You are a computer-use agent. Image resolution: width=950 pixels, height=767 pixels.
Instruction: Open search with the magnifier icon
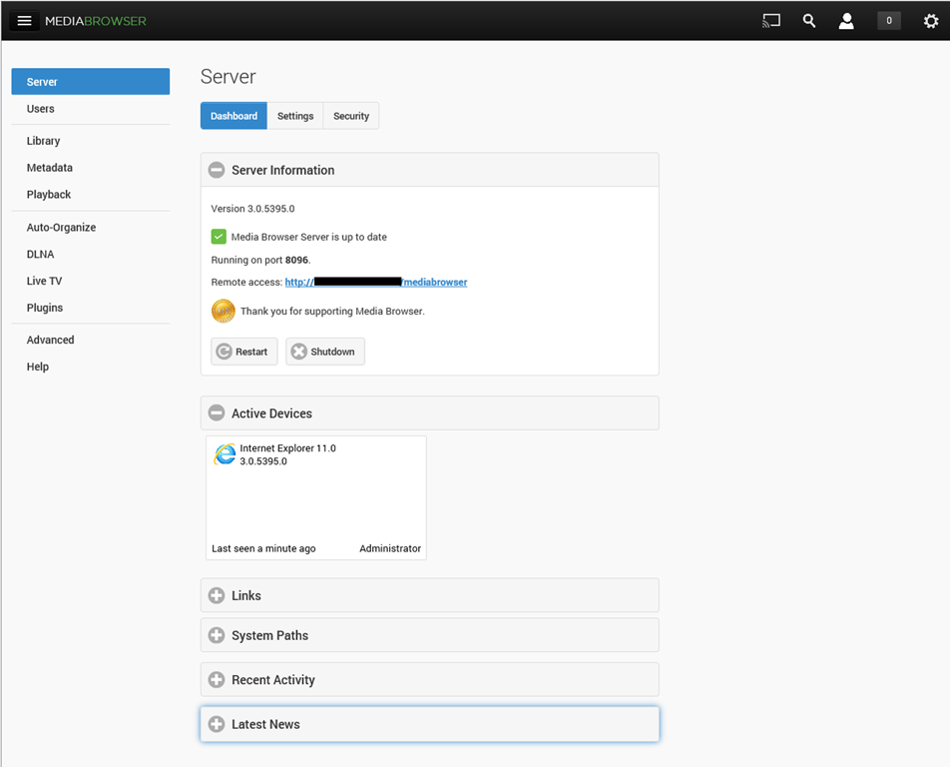pyautogui.click(x=809, y=21)
